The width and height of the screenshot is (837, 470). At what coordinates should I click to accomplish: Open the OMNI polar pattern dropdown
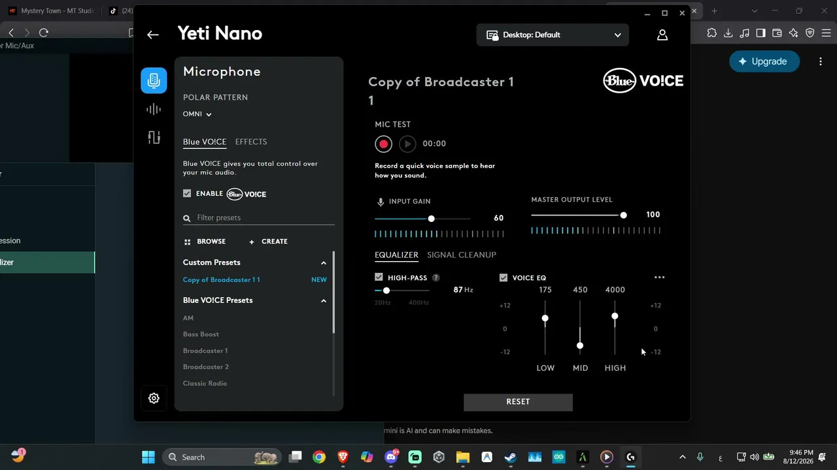(197, 114)
